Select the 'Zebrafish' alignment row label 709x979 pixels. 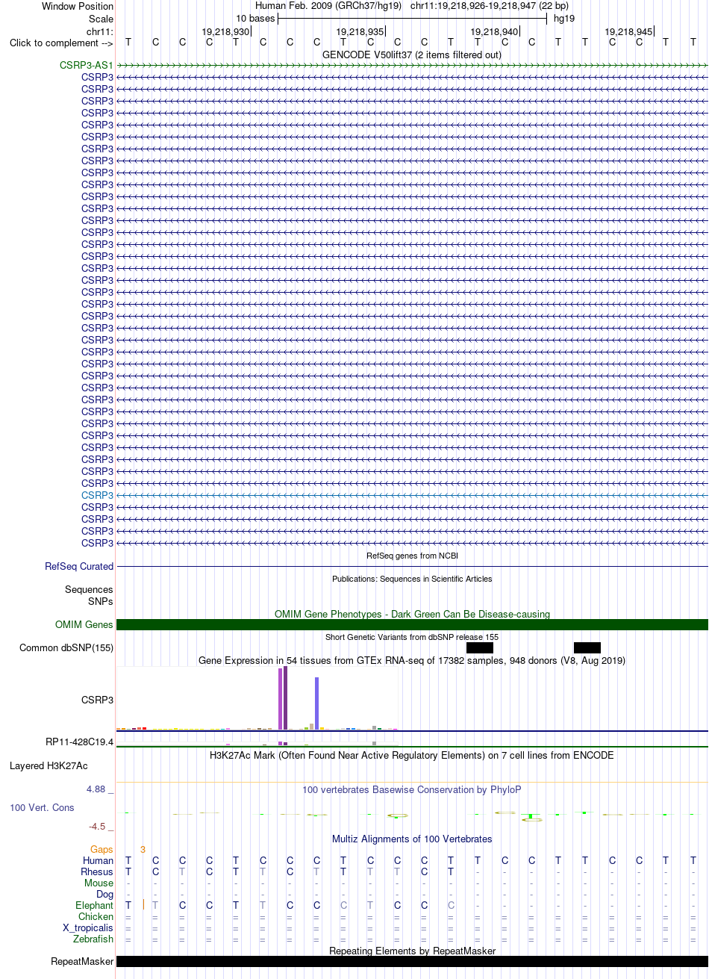point(93,939)
